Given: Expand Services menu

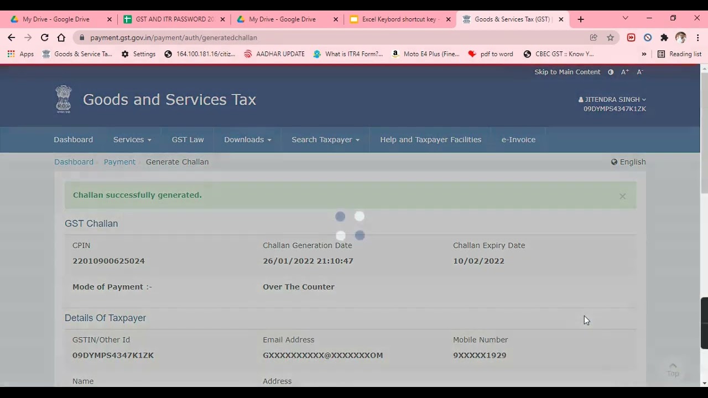Looking at the screenshot, I should point(132,139).
